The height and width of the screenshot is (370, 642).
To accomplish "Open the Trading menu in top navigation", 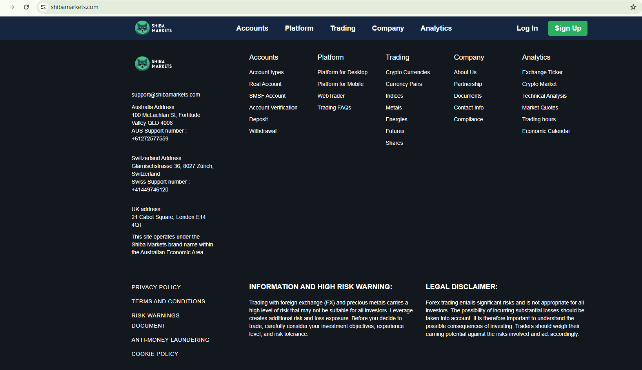I will (342, 28).
